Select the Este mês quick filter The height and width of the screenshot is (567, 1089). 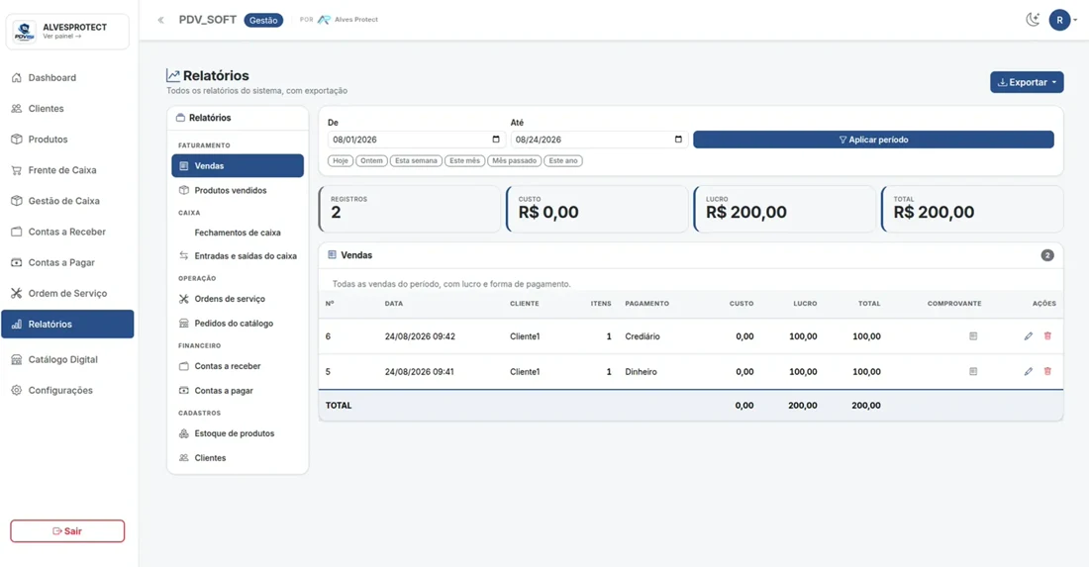pos(464,160)
